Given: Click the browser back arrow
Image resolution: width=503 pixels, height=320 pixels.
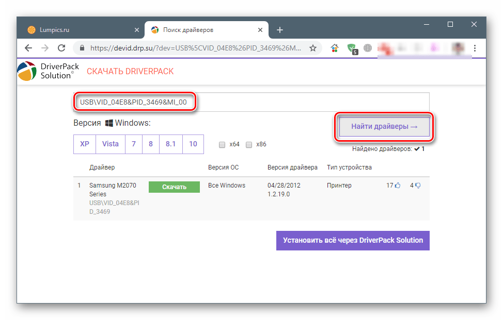Looking at the screenshot, I should click(x=28, y=48).
